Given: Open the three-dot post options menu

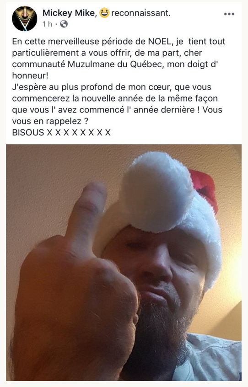Looking at the screenshot, I should (229, 14).
